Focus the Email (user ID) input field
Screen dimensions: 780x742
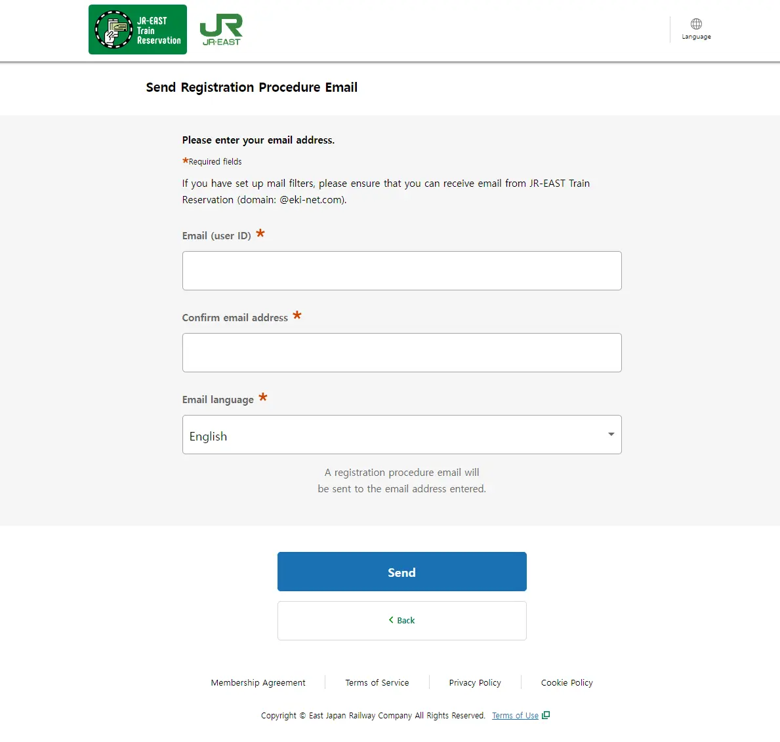pyautogui.click(x=401, y=271)
